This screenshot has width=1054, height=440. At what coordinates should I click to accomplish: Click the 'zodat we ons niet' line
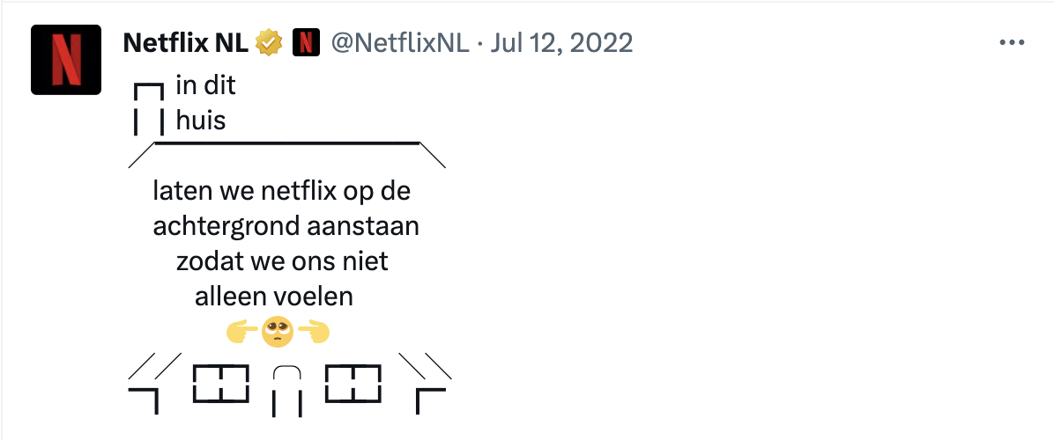point(282,261)
